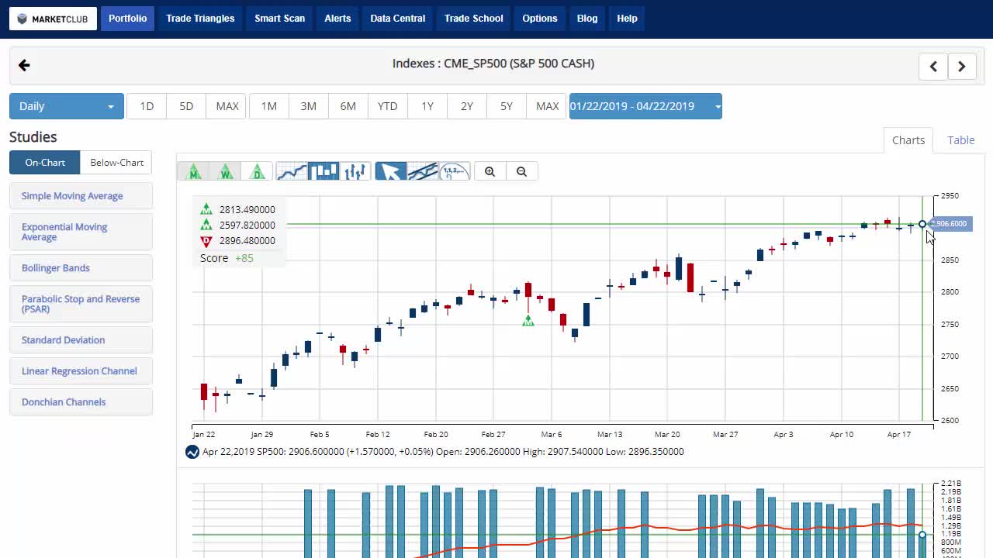This screenshot has width=993, height=558.
Task: Add Linear Regression Channel study
Action: coord(81,371)
